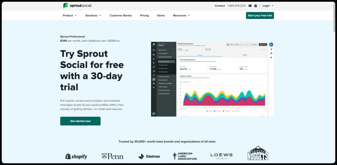
Task: Click the LinkedIn legend swatch in chart
Action: pos(233,111)
